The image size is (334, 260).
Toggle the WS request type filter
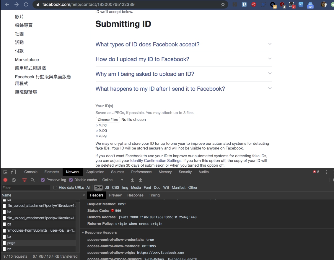[166, 188]
